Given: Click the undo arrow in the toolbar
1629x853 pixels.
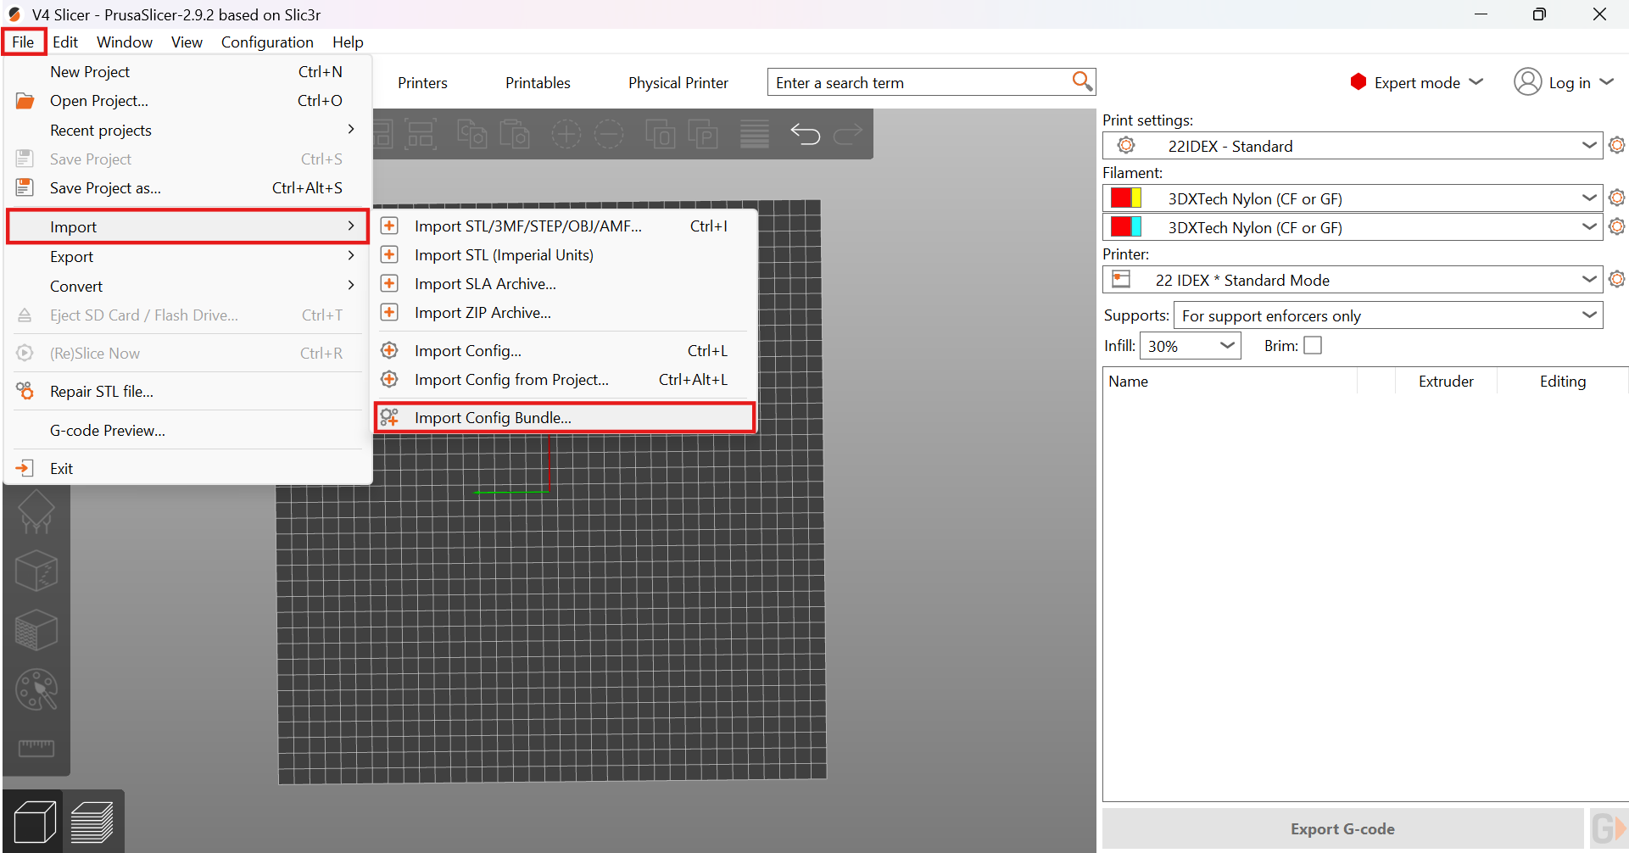Looking at the screenshot, I should pos(805,134).
